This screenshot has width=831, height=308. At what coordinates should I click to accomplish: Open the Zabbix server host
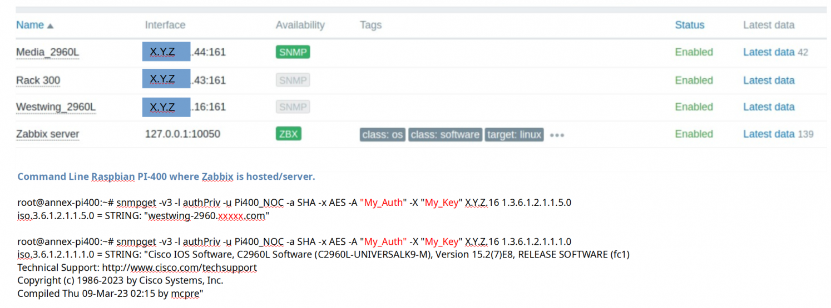tap(47, 134)
